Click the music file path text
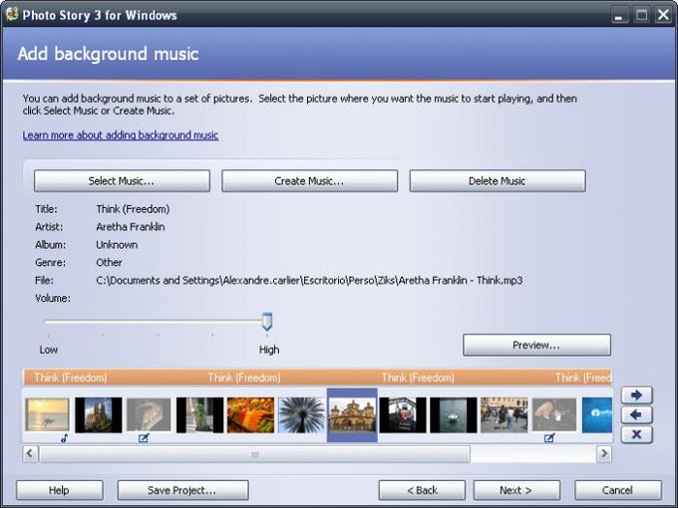 point(309,280)
